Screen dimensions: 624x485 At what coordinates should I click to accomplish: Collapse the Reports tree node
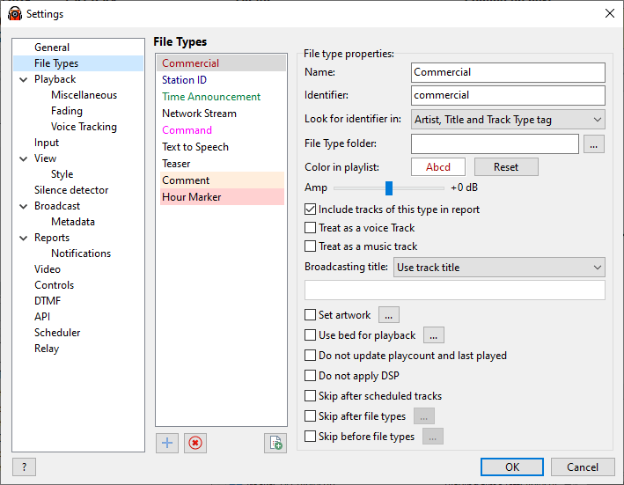[24, 238]
